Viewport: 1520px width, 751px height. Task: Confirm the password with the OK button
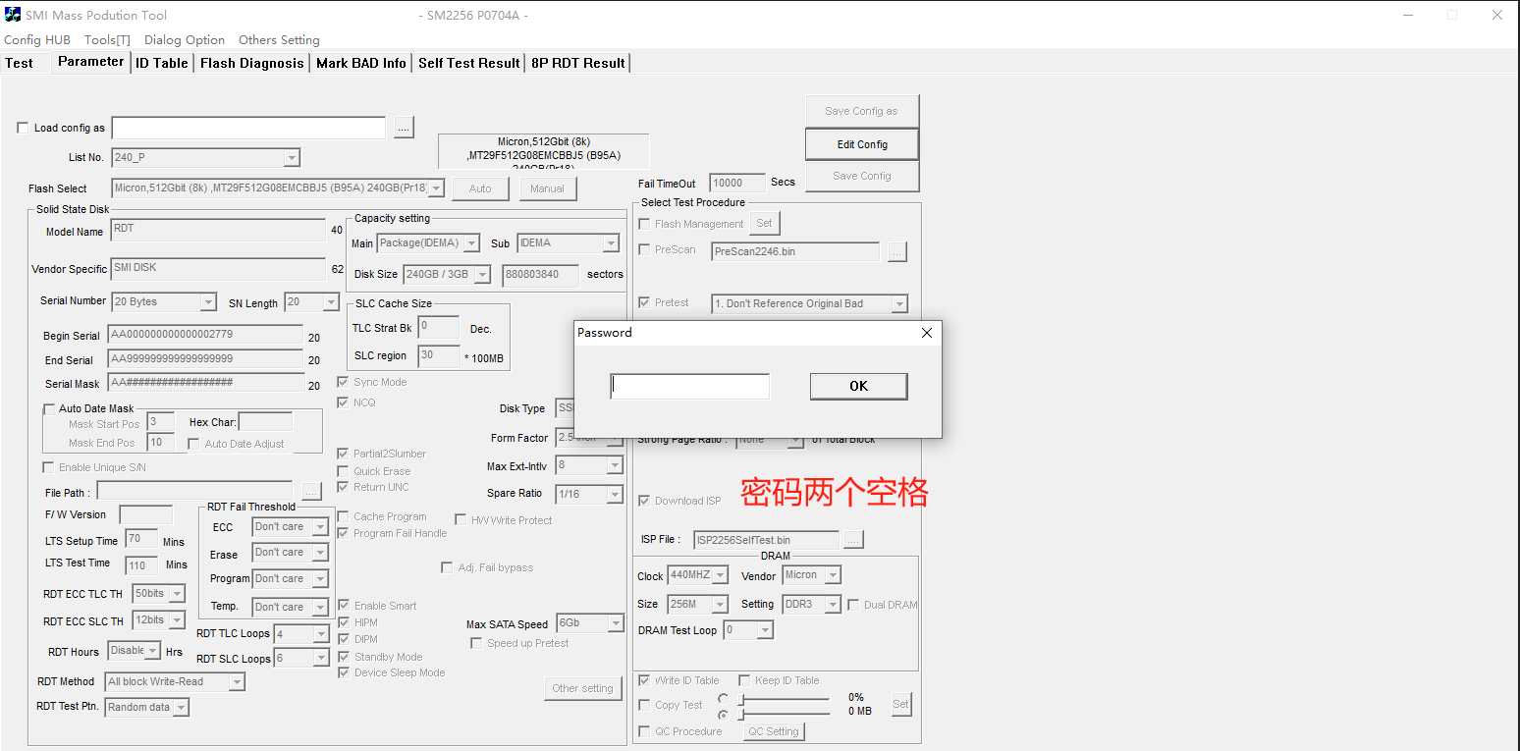(858, 386)
